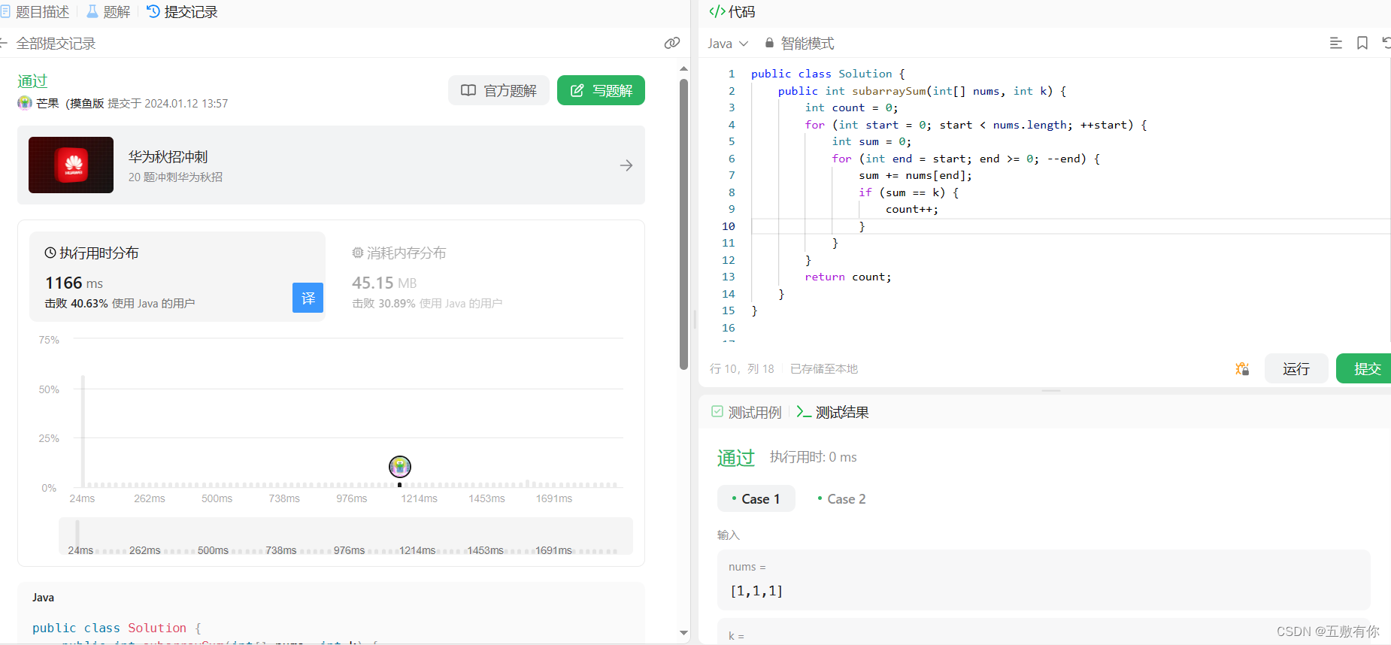Screen dimensions: 1391x645
Task: Switch to 测试结果 tab
Action: (833, 412)
